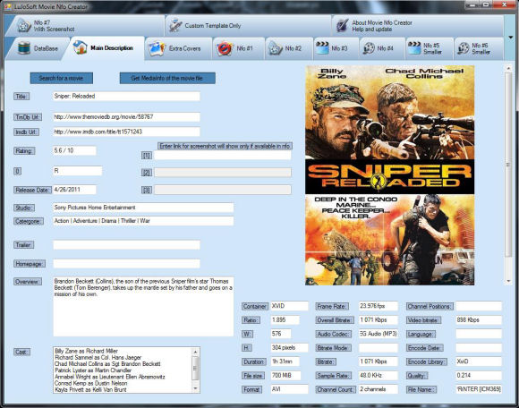Viewport: 519px width, 408px height.
Task: Click the Main Description house icon
Action: [x=80, y=47]
